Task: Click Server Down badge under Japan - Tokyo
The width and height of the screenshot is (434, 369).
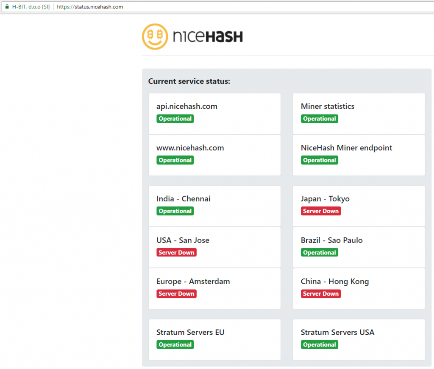Action: (321, 211)
